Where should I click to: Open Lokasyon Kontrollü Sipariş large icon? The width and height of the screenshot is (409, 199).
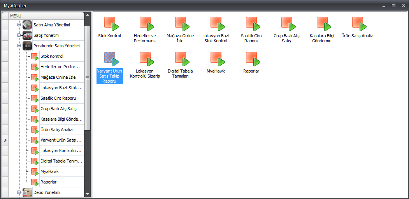point(147,59)
